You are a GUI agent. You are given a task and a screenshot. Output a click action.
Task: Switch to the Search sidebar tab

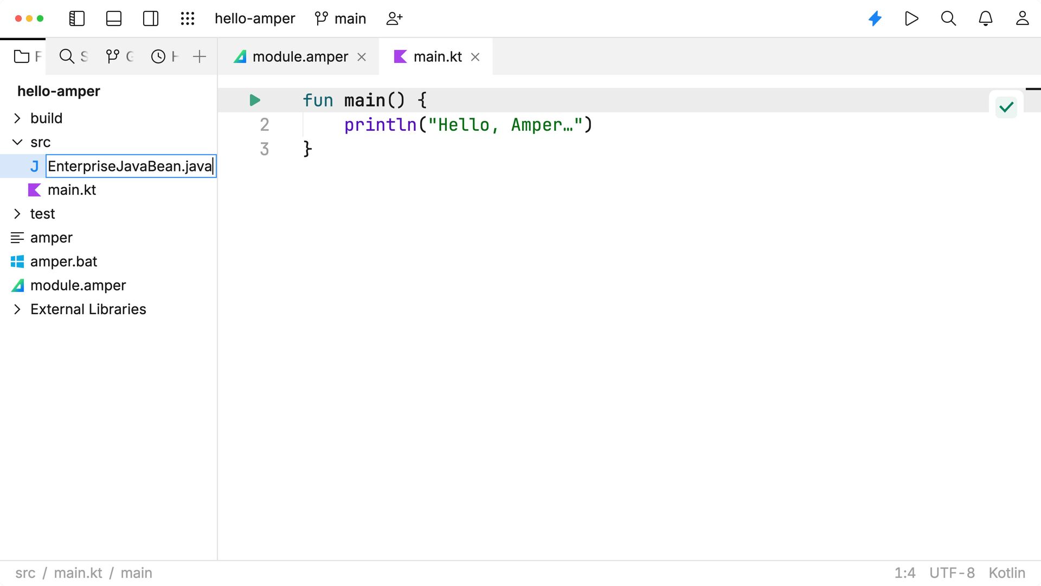pos(73,56)
